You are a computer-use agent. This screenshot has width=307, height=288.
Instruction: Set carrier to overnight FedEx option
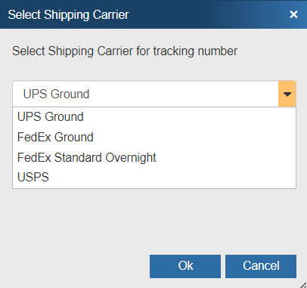click(x=154, y=158)
